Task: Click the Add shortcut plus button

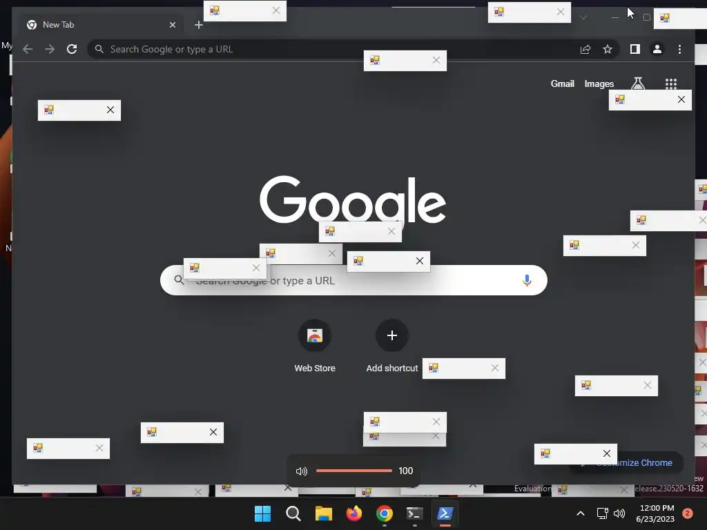Action: (x=392, y=335)
